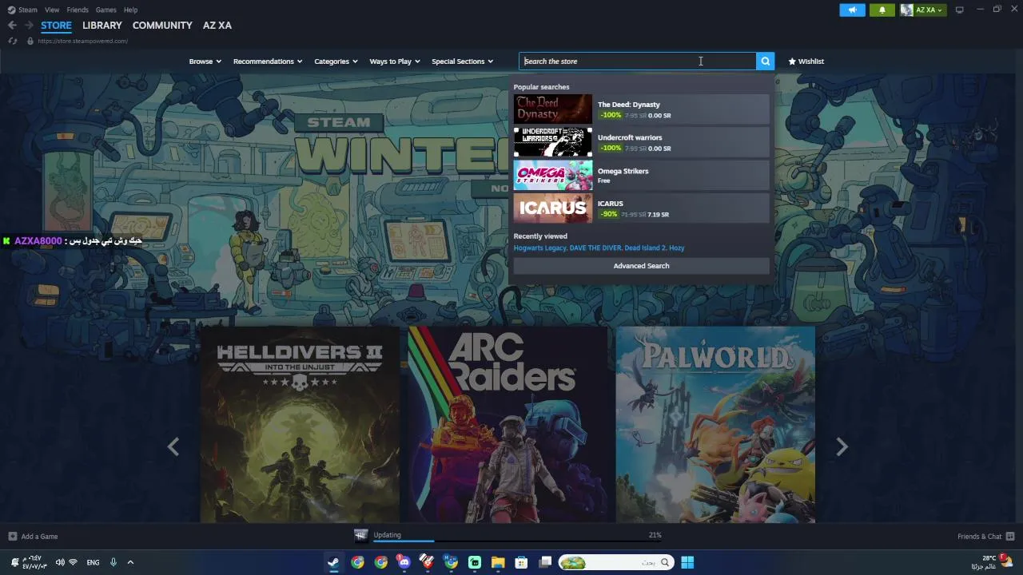This screenshot has width=1023, height=575.
Task: Open the Wi-Fi network tray icon
Action: point(73,562)
